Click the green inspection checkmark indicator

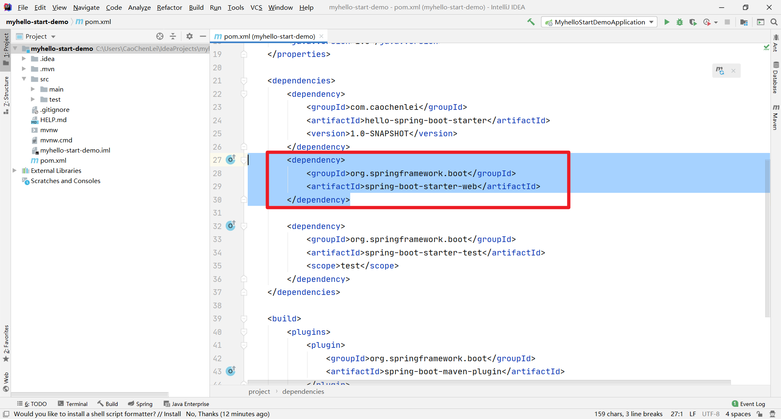(766, 48)
